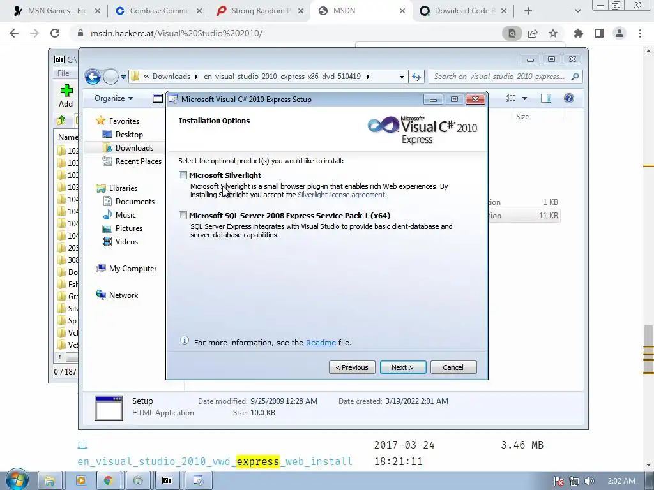654x490 pixels.
Task: Click Explorer forward navigation arrow
Action: [110, 77]
